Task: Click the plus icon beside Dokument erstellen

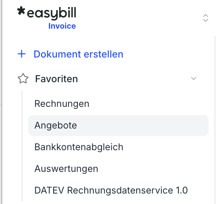Action: click(x=22, y=54)
